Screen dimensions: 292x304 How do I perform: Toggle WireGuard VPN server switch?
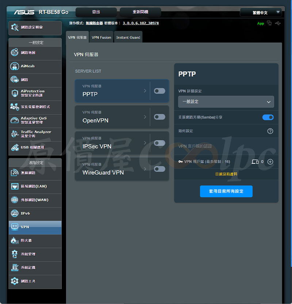pos(160,169)
